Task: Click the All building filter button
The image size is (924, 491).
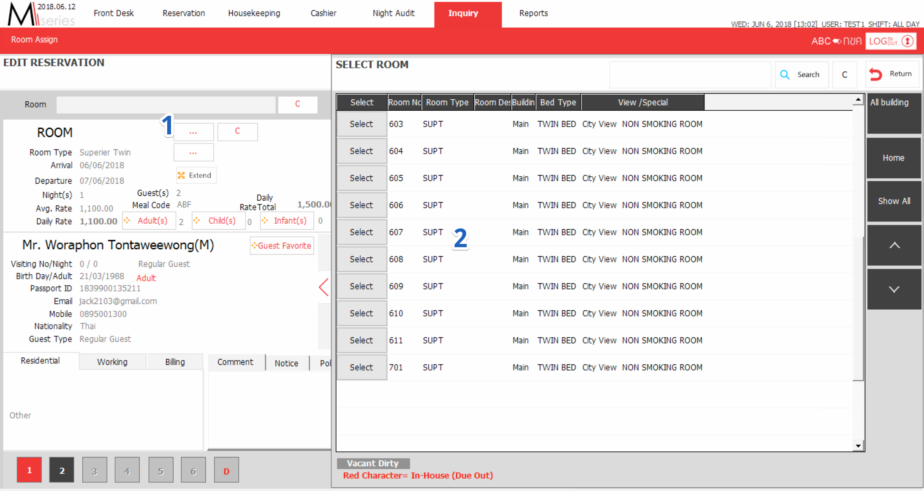Action: tap(894, 113)
